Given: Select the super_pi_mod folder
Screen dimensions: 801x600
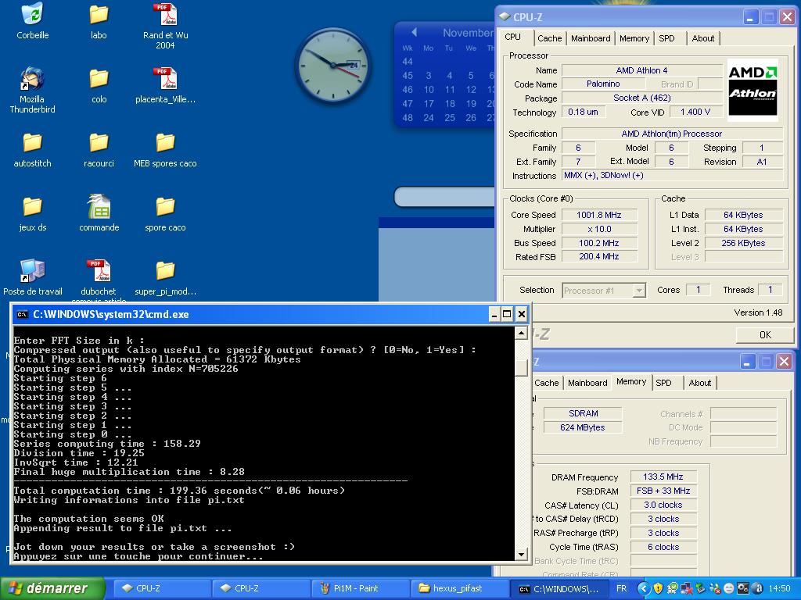Looking at the screenshot, I should [165, 271].
